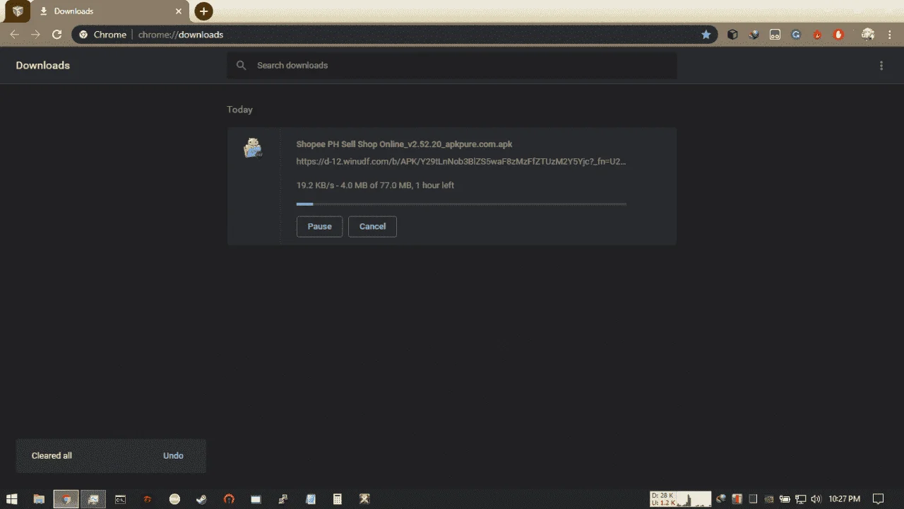This screenshot has height=509, width=904.
Task: Reload the downloads page
Action: pos(57,34)
